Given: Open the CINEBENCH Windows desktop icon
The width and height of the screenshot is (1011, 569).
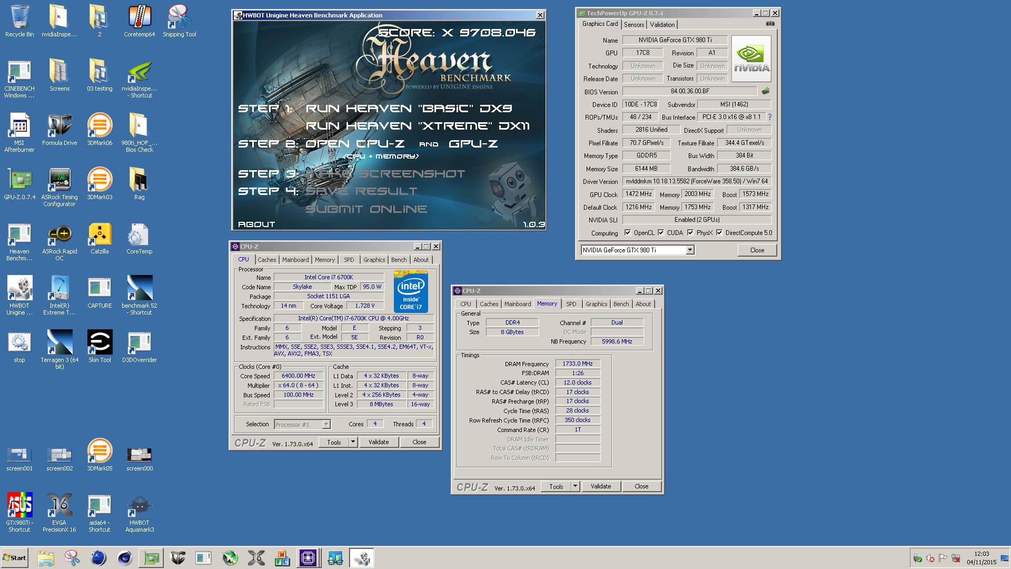Looking at the screenshot, I should pyautogui.click(x=19, y=79).
